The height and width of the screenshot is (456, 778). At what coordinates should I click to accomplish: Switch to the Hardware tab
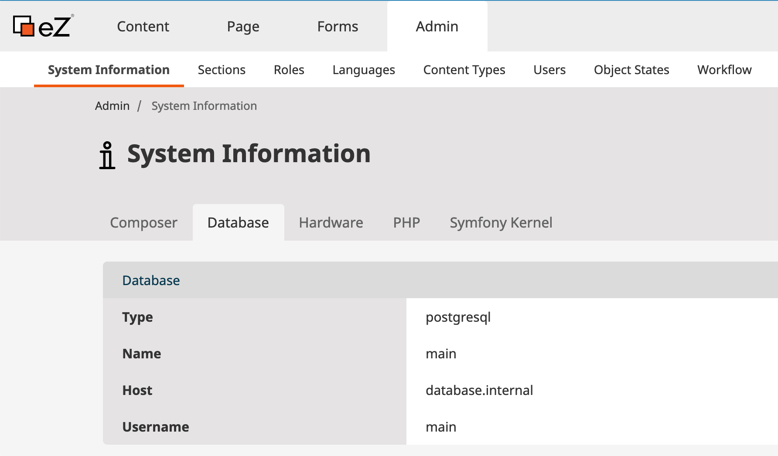click(x=331, y=223)
